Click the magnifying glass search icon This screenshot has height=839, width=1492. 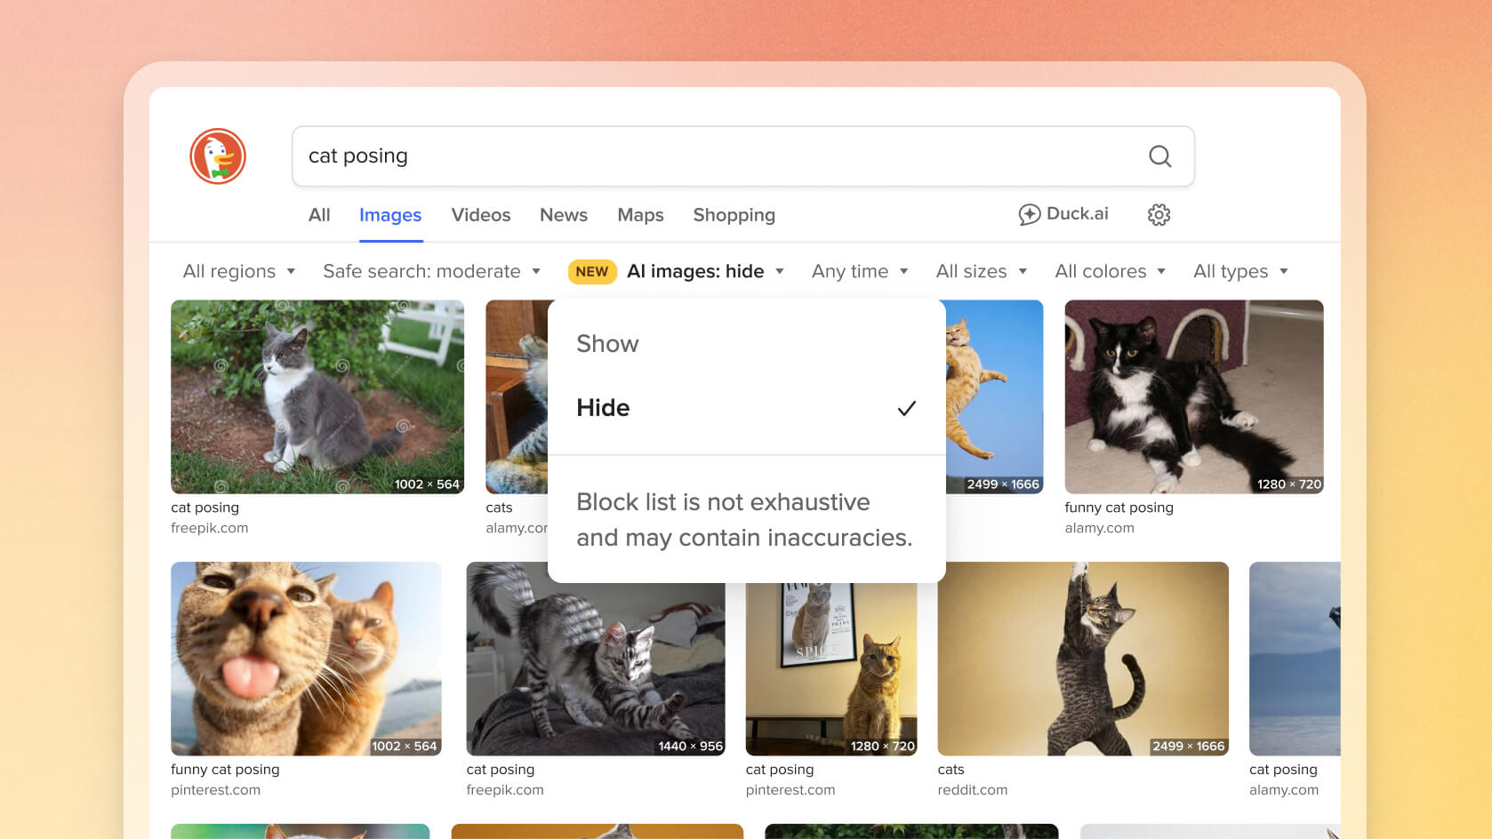(x=1159, y=156)
